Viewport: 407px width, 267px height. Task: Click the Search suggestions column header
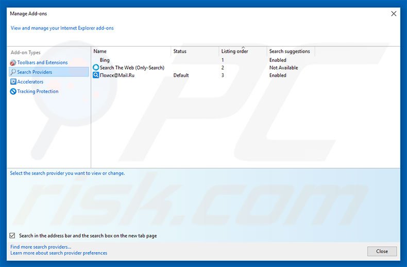(290, 52)
